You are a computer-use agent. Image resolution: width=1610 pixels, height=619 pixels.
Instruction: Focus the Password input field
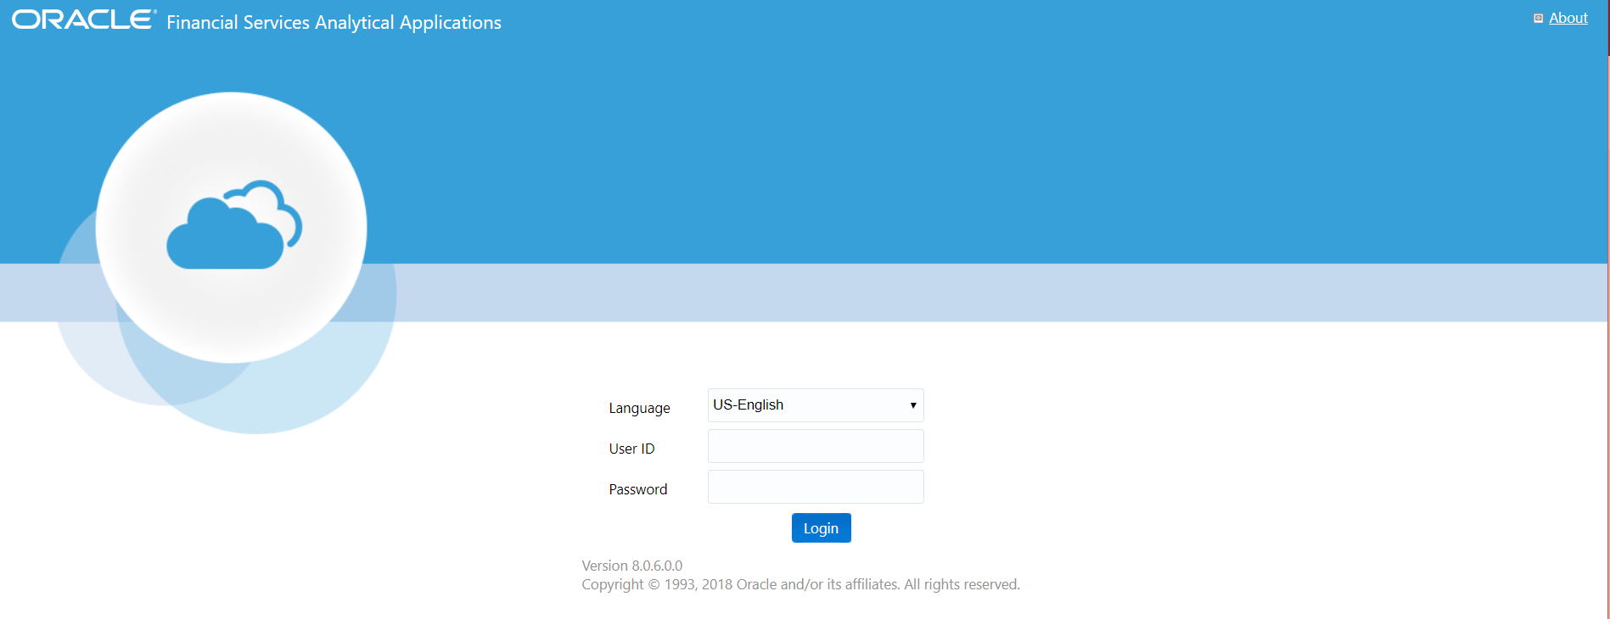[x=816, y=487]
